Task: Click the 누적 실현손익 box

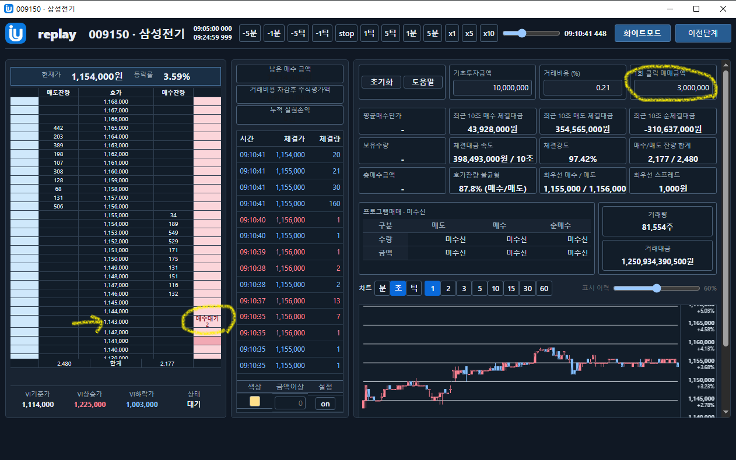Action: click(290, 115)
